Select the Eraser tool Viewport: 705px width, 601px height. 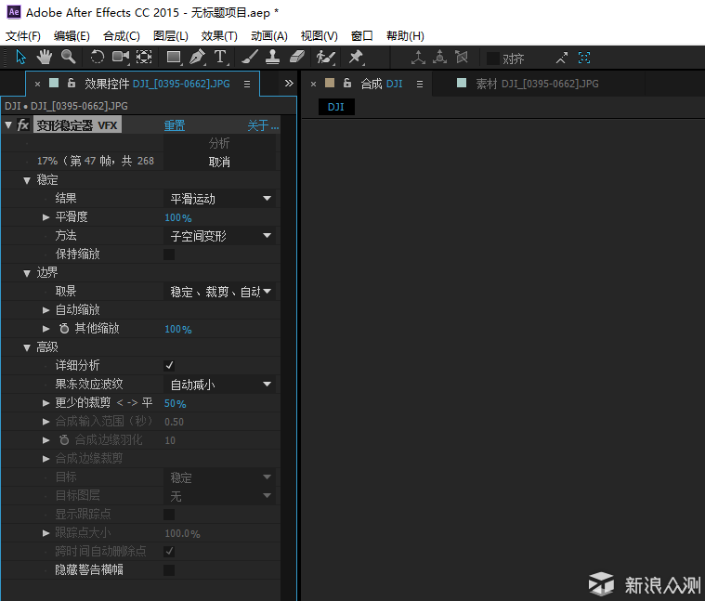tap(297, 57)
